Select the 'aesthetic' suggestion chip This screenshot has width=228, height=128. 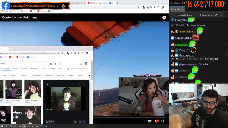[49, 75]
